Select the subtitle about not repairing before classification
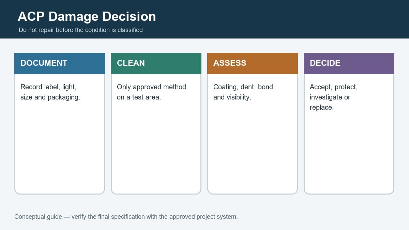 (81, 30)
